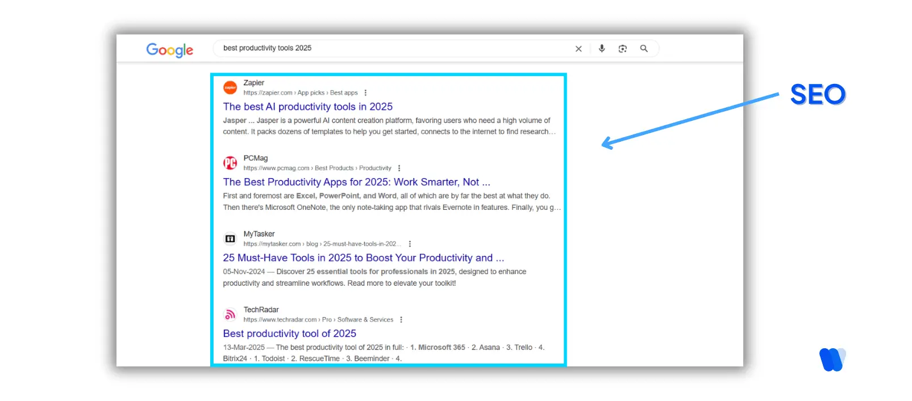The width and height of the screenshot is (912, 401).
Task: Click the TechRadar favicon
Action: [x=230, y=314]
